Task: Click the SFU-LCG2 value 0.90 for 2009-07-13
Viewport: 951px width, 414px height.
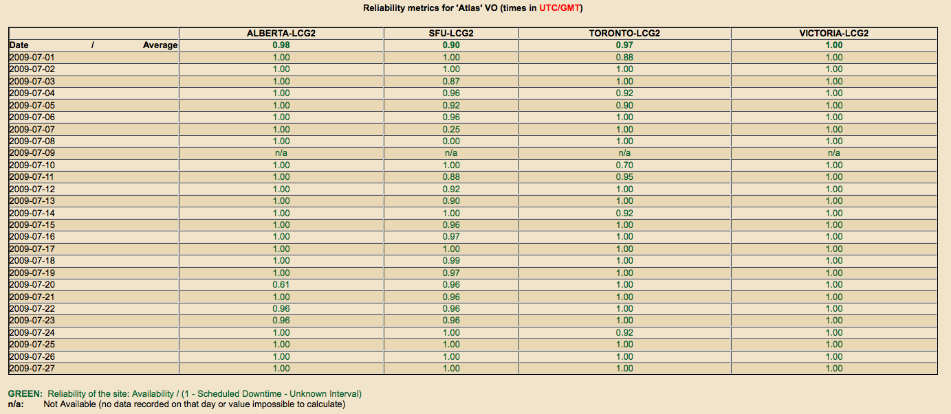Action: coord(451,200)
